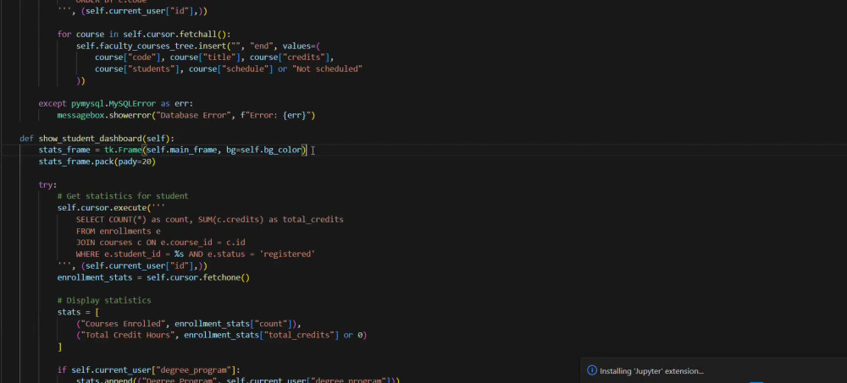Click the "Installing 'Jupyter' extension..." notification text
Image resolution: width=847 pixels, height=383 pixels.
[651, 371]
